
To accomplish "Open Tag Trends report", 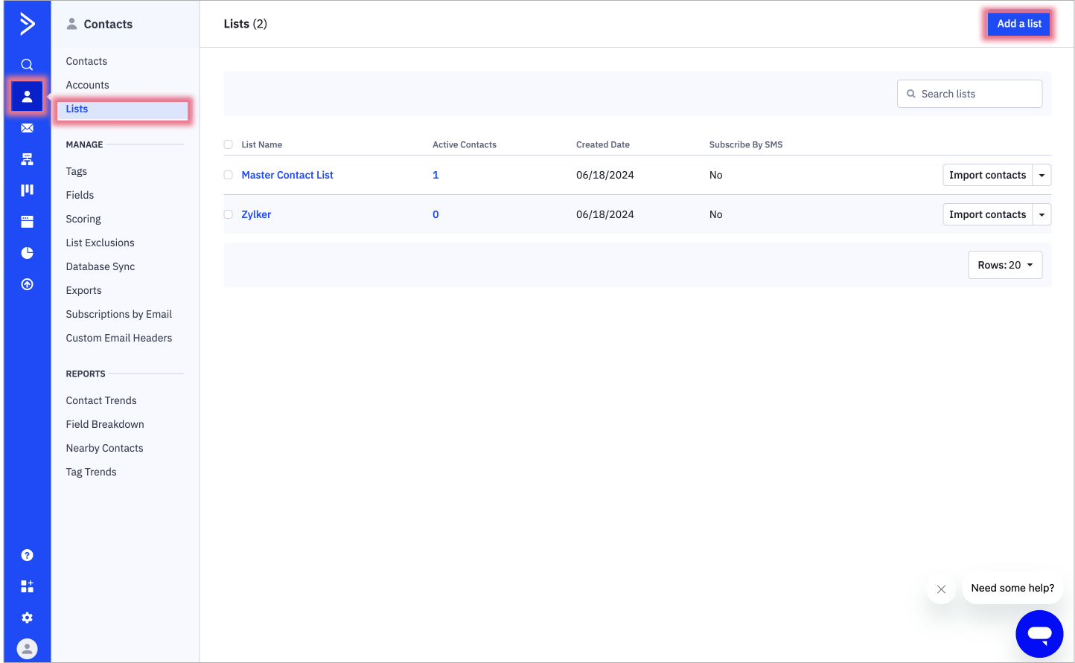I will tap(91, 472).
